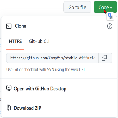Image resolution: width=118 pixels, height=118 pixels.
Task: Click the 'Use Git or checkout' helper text
Action: pyautogui.click(x=46, y=70)
